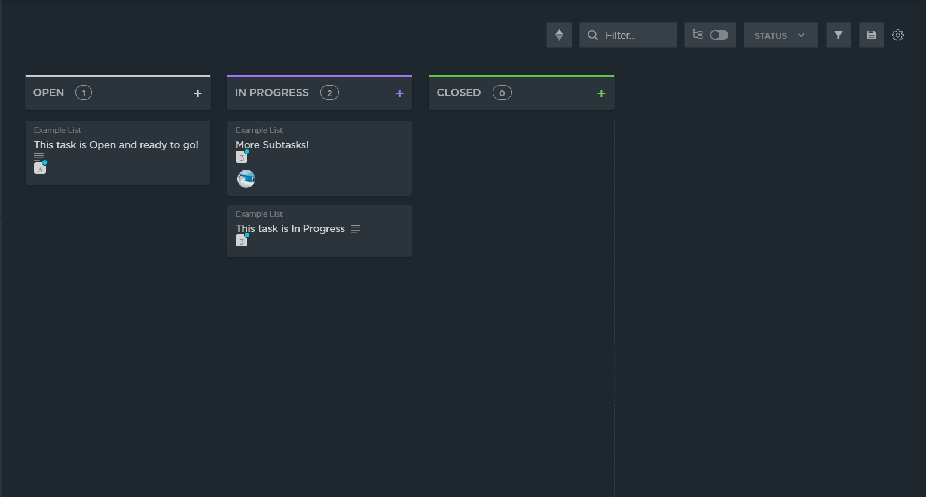Click the CLOSED count badge
The height and width of the screenshot is (497, 926).
pyautogui.click(x=502, y=93)
